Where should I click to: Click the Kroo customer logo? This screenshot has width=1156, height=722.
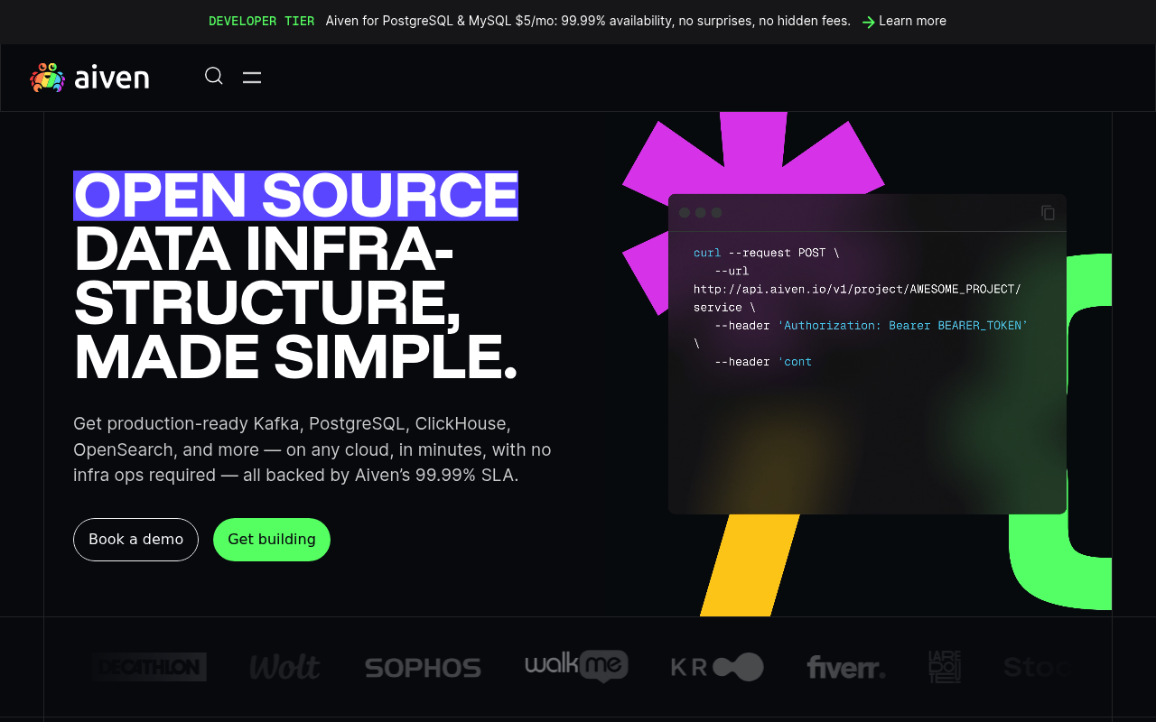pyautogui.click(x=717, y=667)
